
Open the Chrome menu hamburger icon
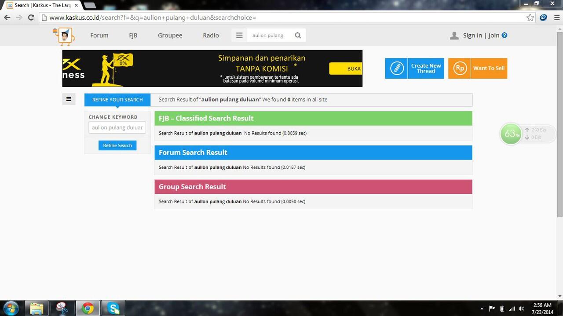tap(556, 18)
